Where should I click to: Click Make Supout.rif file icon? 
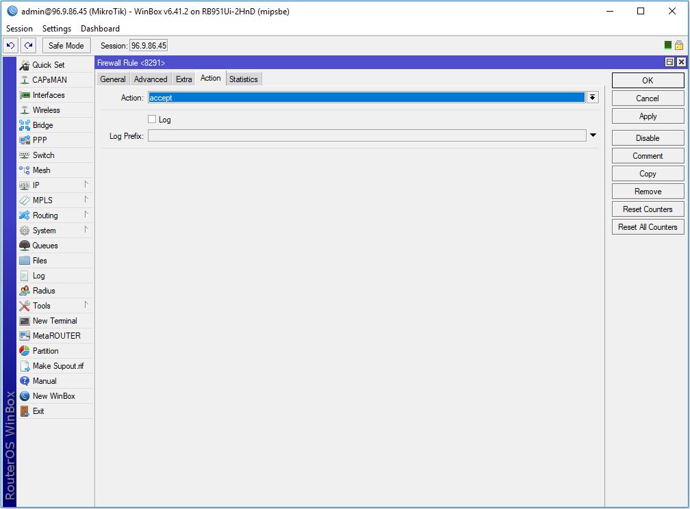pyautogui.click(x=25, y=366)
